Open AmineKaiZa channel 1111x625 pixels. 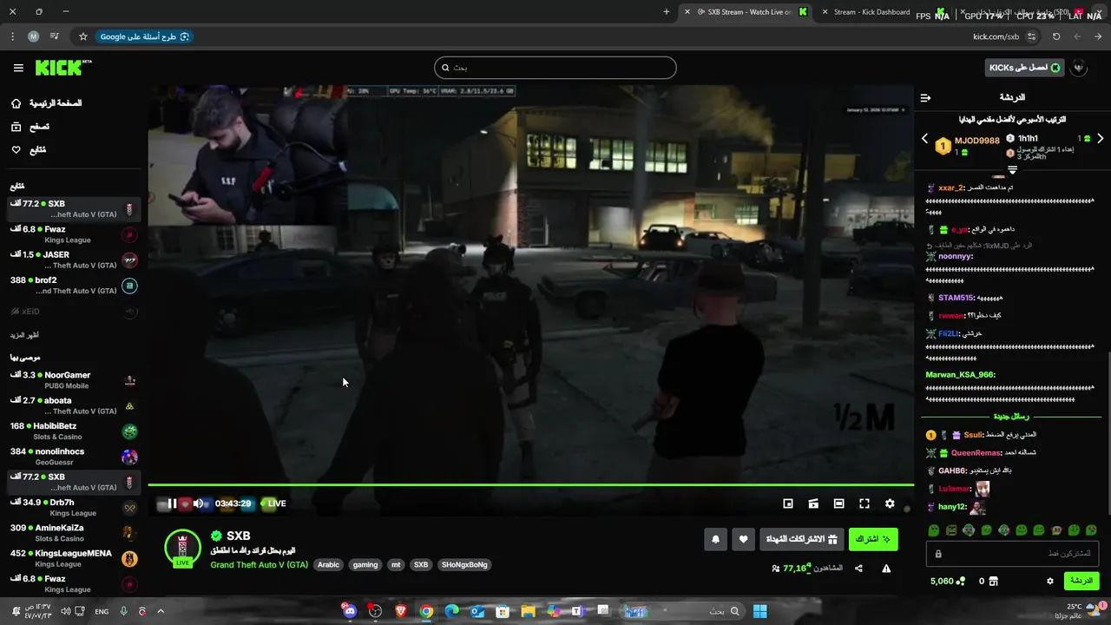click(74, 533)
